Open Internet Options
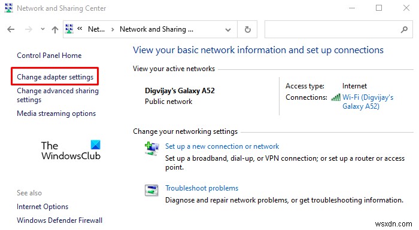419x230 pixels. tap(42, 207)
